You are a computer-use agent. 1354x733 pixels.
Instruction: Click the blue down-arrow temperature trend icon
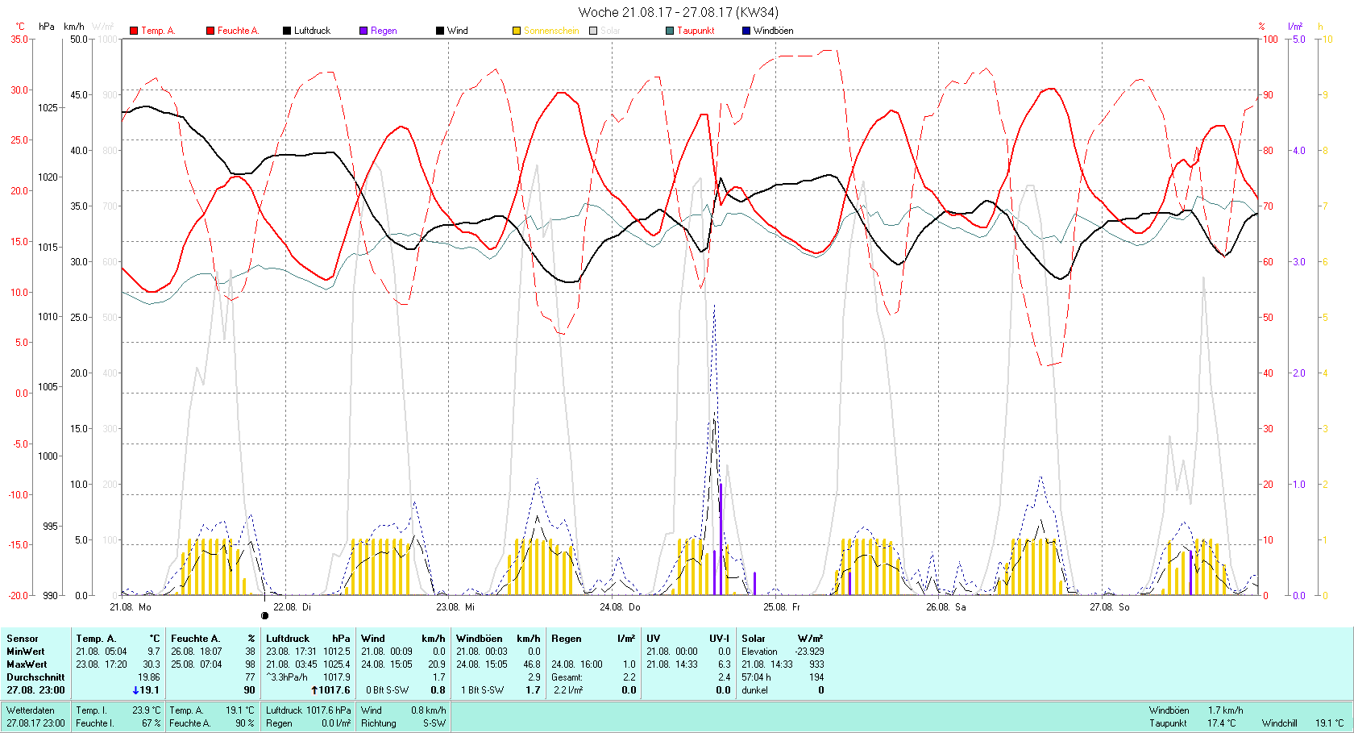(135, 690)
